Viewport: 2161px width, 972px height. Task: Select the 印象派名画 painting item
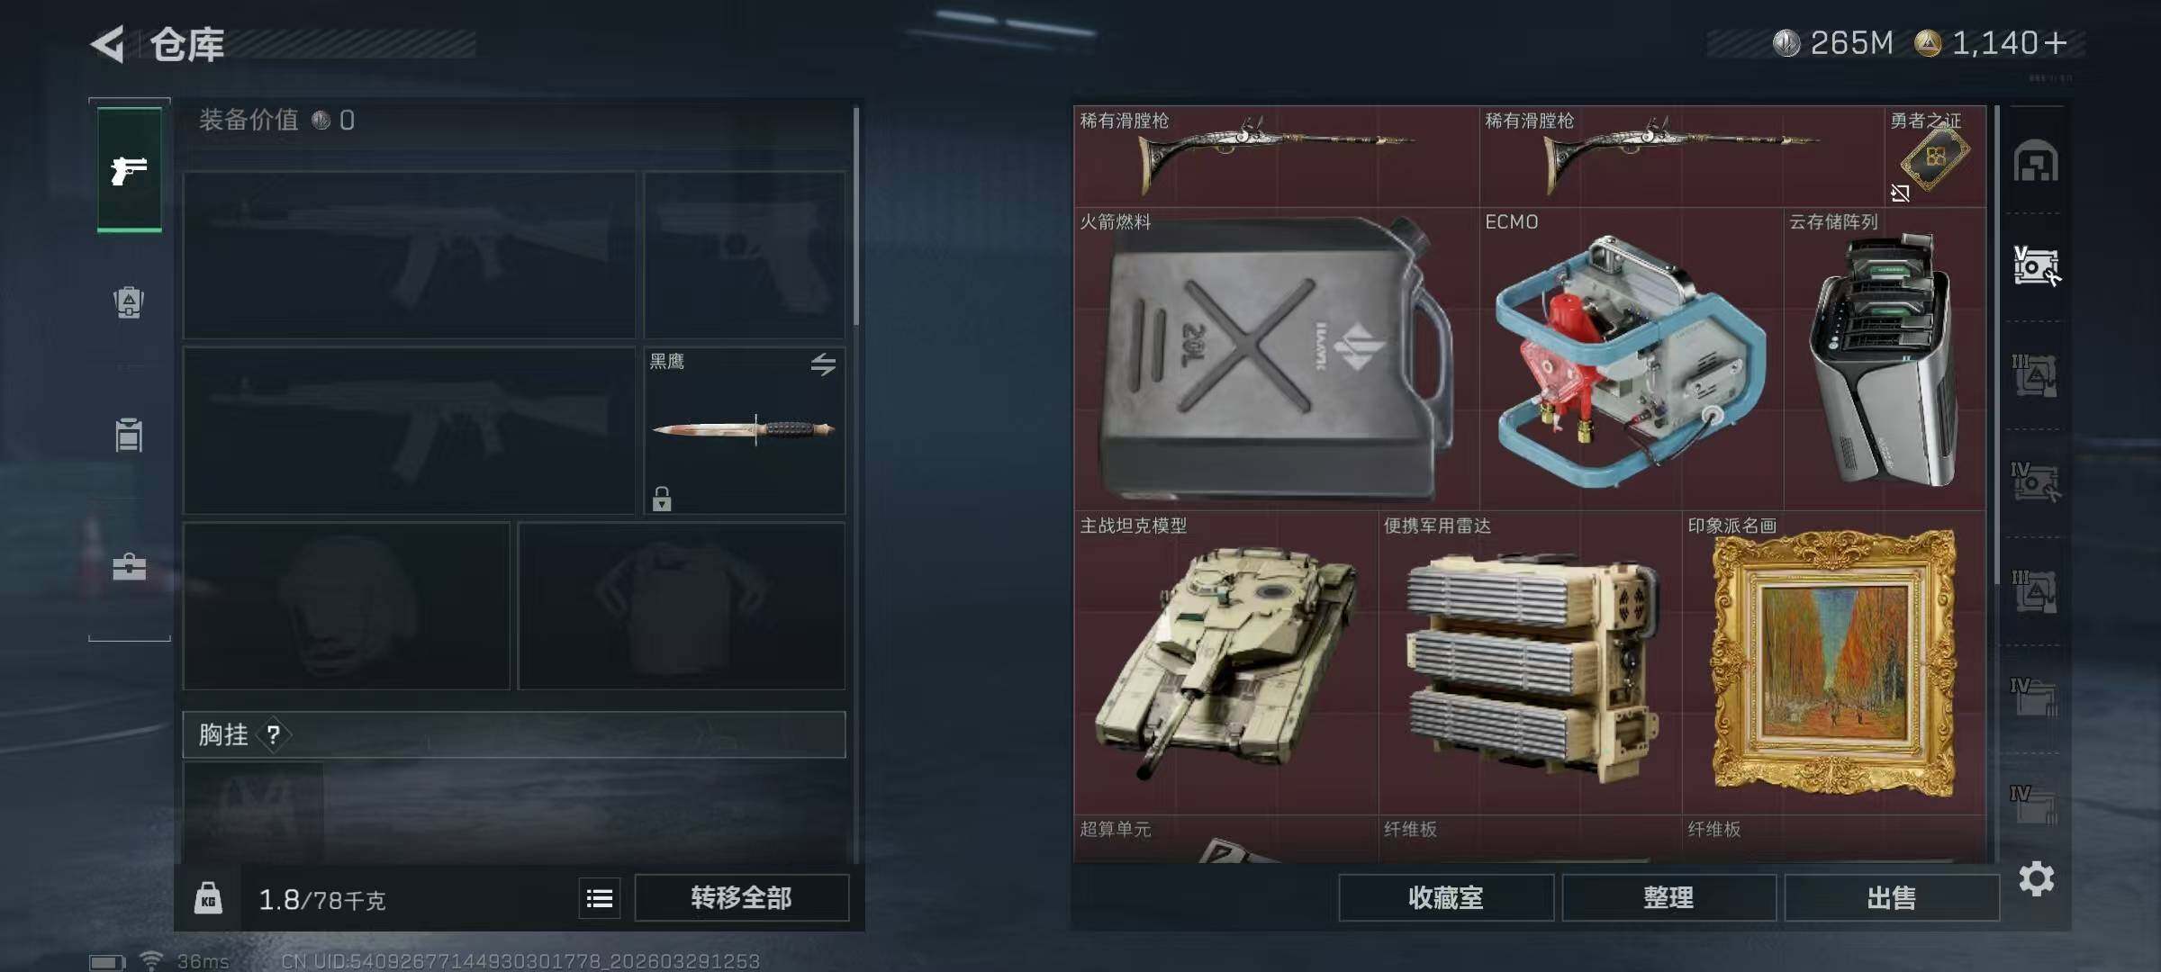click(1834, 663)
